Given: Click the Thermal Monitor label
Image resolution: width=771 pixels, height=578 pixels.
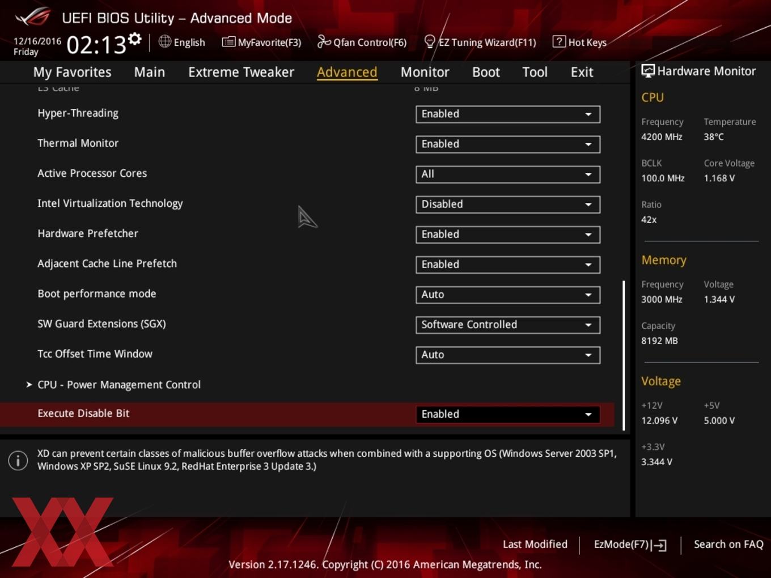Looking at the screenshot, I should coord(78,143).
